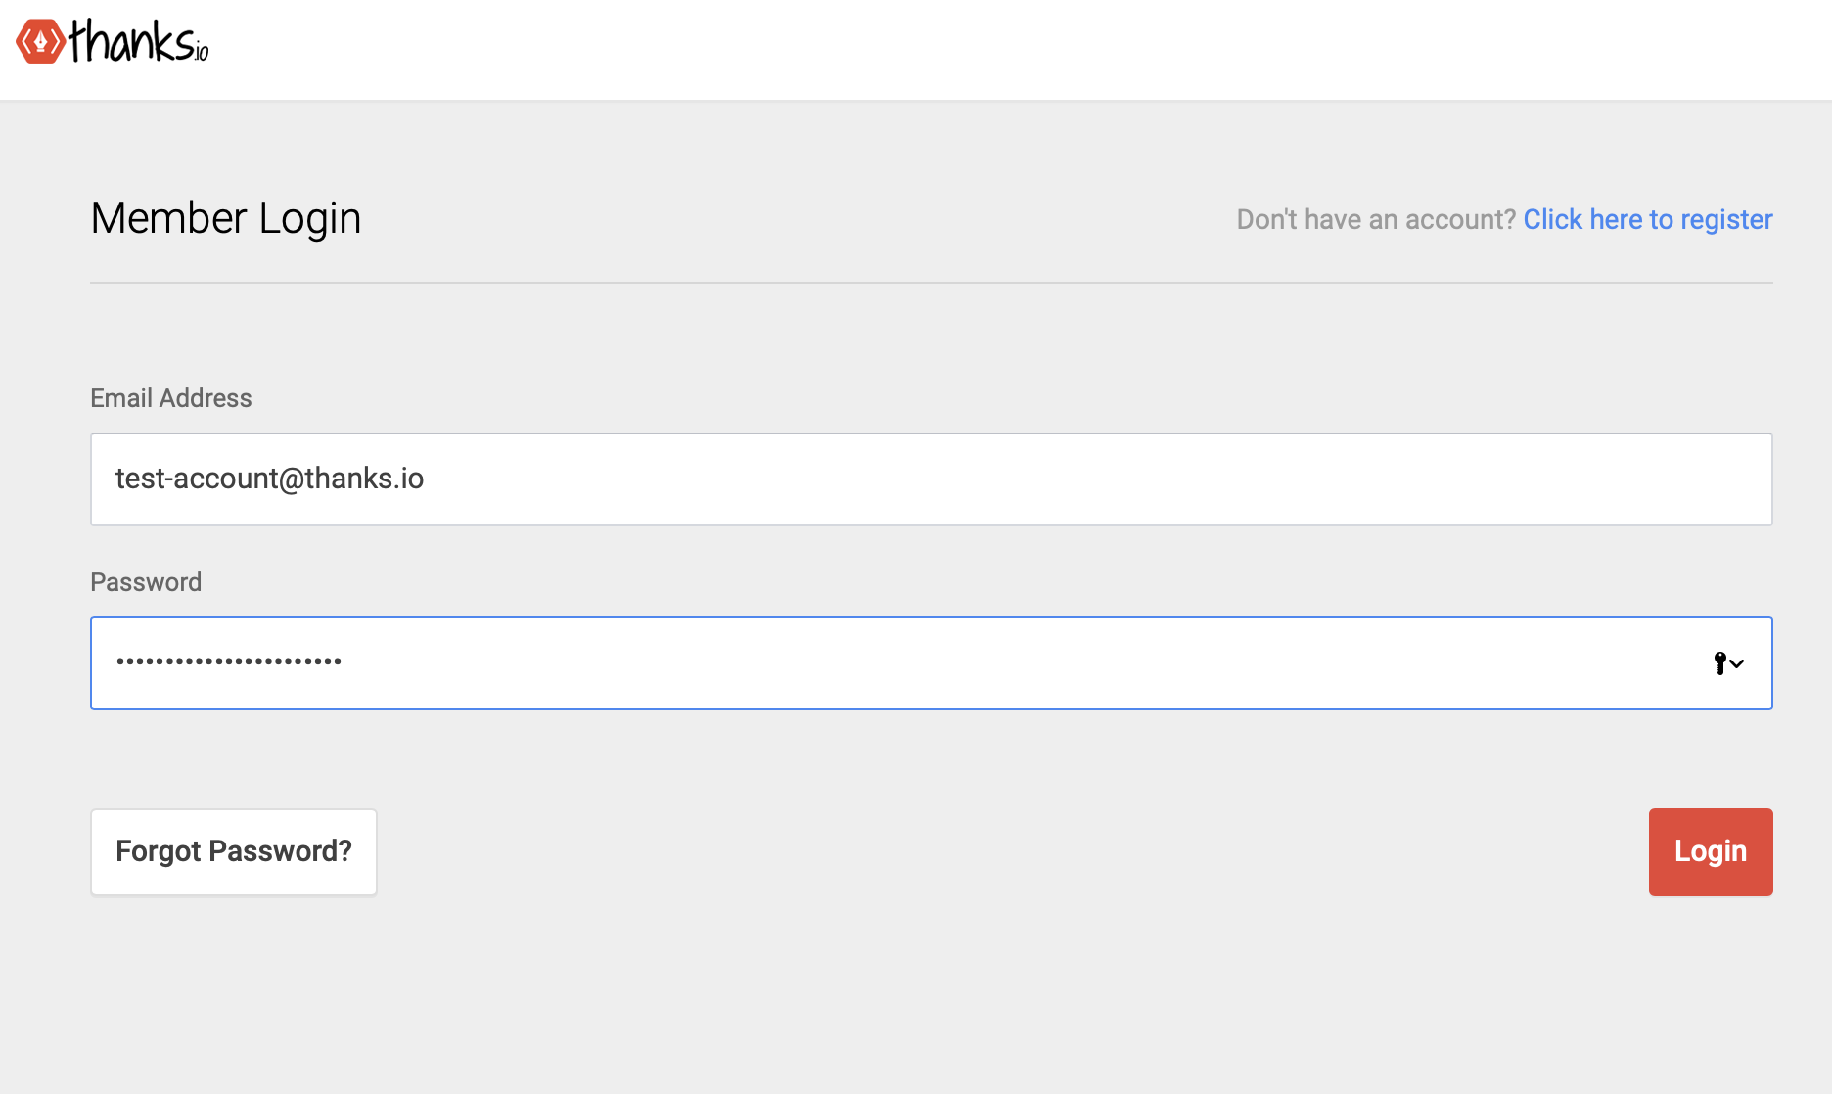This screenshot has height=1094, width=1832.
Task: Click the 'Don't have an account?' text
Action: coord(1375,219)
